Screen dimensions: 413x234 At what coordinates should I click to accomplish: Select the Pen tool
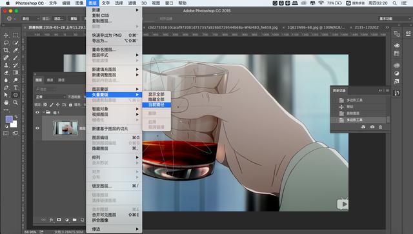tap(6, 88)
